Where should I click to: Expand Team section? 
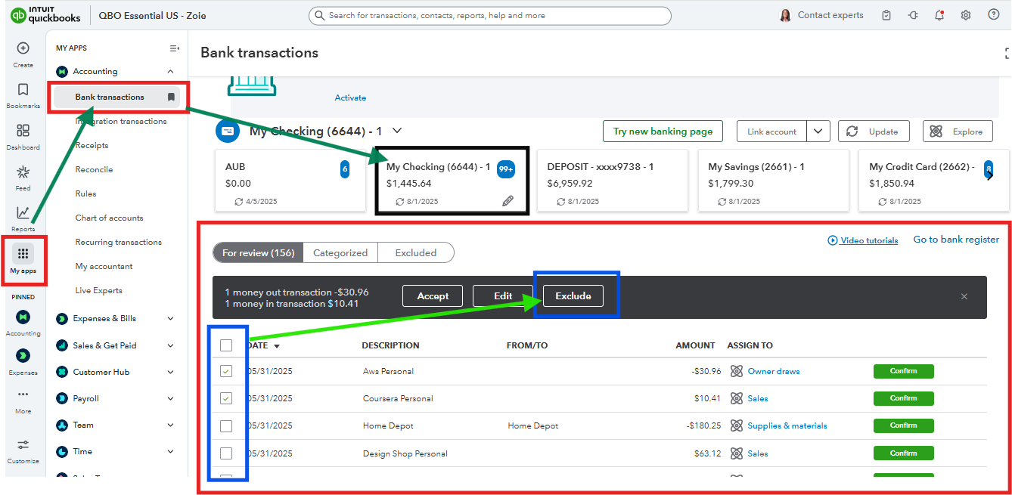(x=170, y=425)
